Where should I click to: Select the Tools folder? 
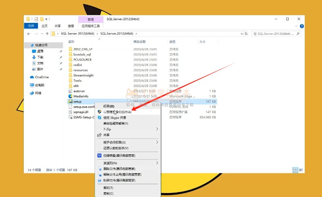[x=77, y=81]
